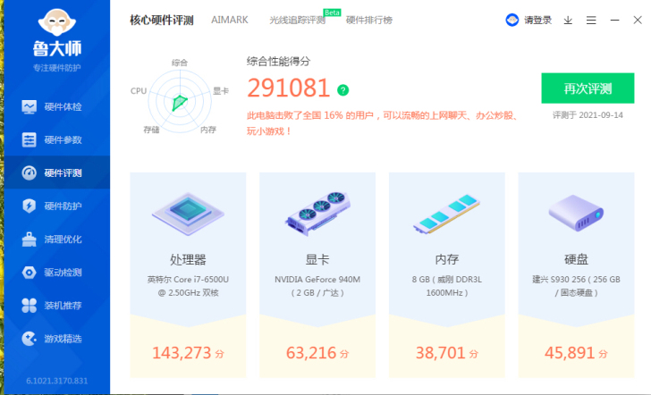Click the overall score 291081
This screenshot has height=395, width=651.
coord(289,88)
